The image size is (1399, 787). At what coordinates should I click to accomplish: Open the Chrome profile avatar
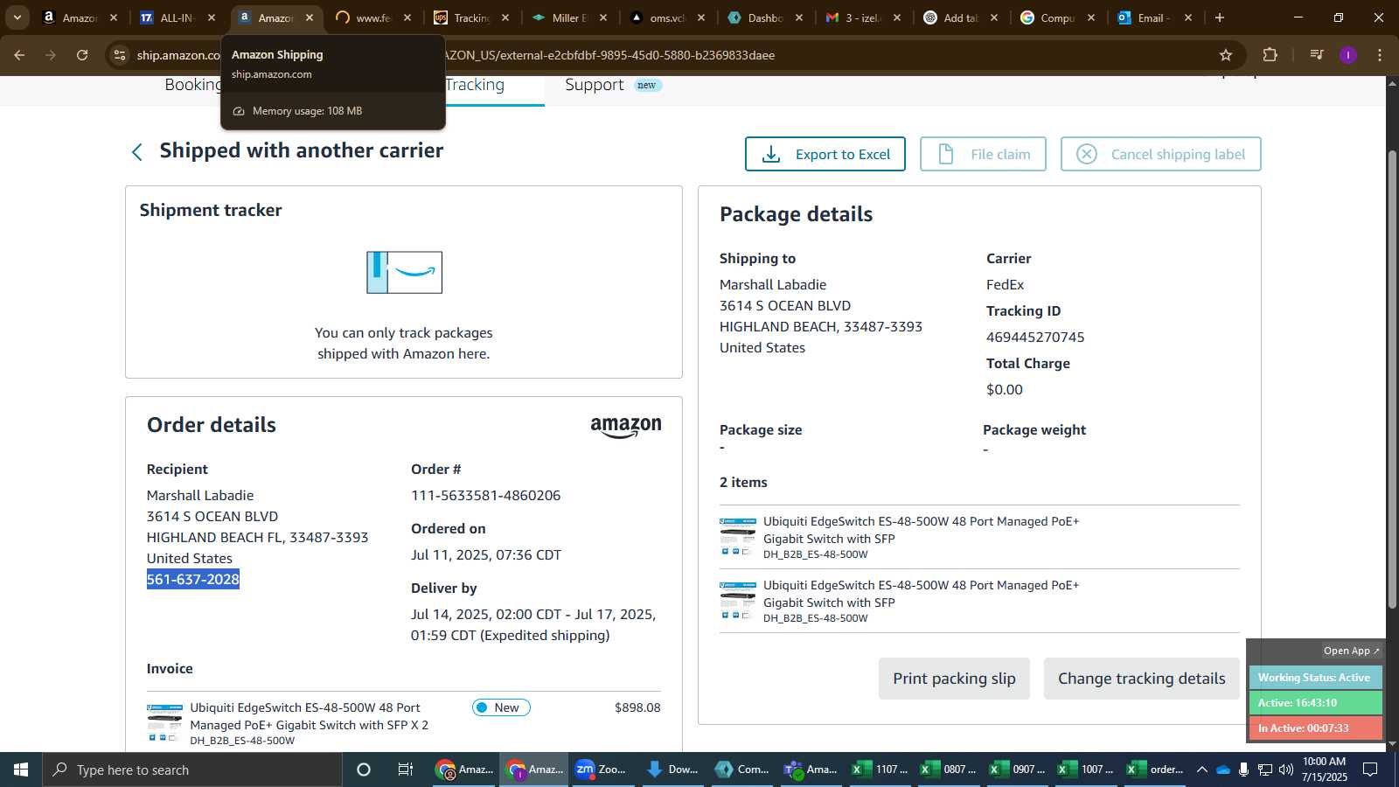point(1348,55)
